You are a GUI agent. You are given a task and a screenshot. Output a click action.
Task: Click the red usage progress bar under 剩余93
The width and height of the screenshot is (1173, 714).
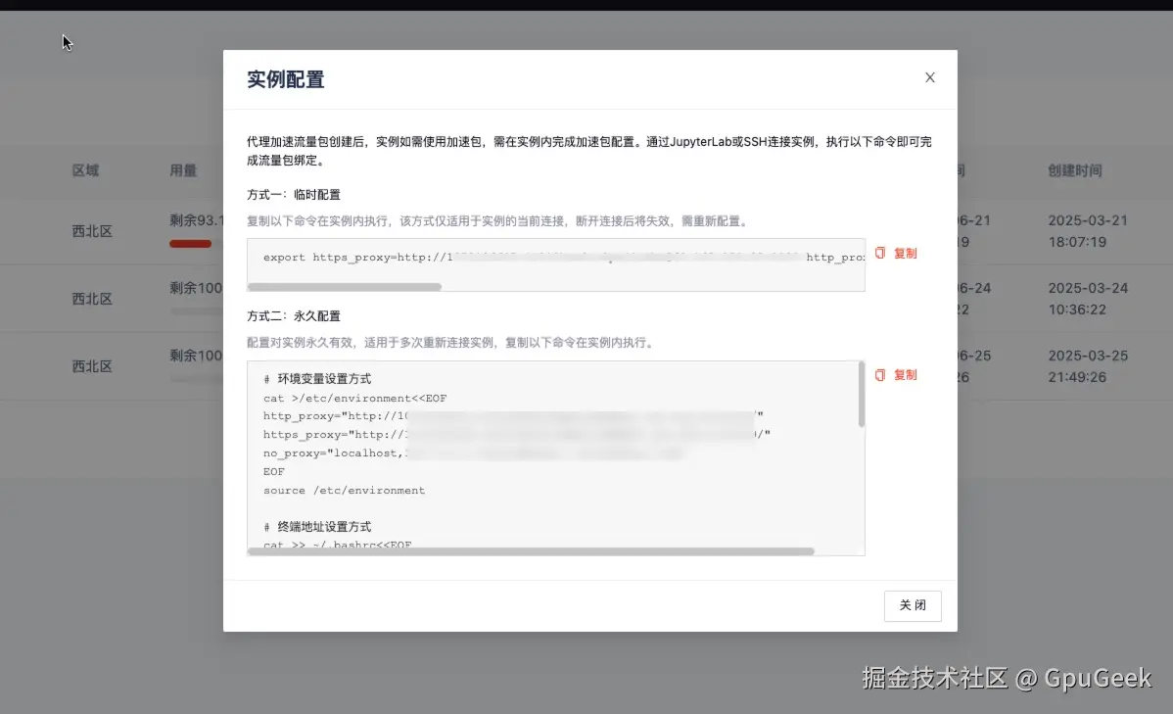[190, 243]
